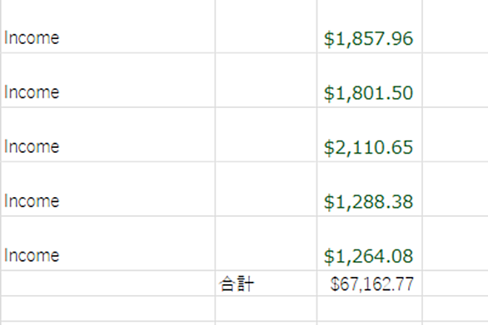This screenshot has width=488, height=325.
Task: Click empty cell left of $2,110.65
Action: click(266, 135)
